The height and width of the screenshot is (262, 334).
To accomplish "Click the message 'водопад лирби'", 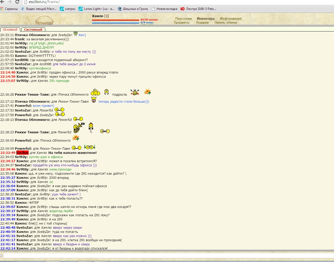I will [x=61, y=211].
